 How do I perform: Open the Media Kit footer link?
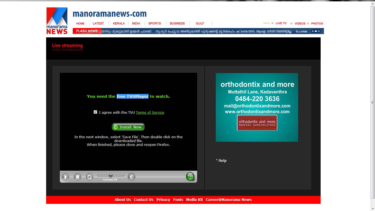tap(194, 200)
